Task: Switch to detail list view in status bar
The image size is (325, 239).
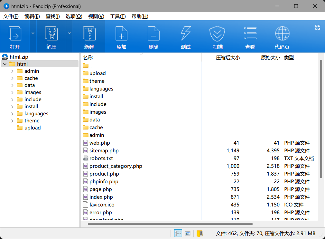Action: 178,233
